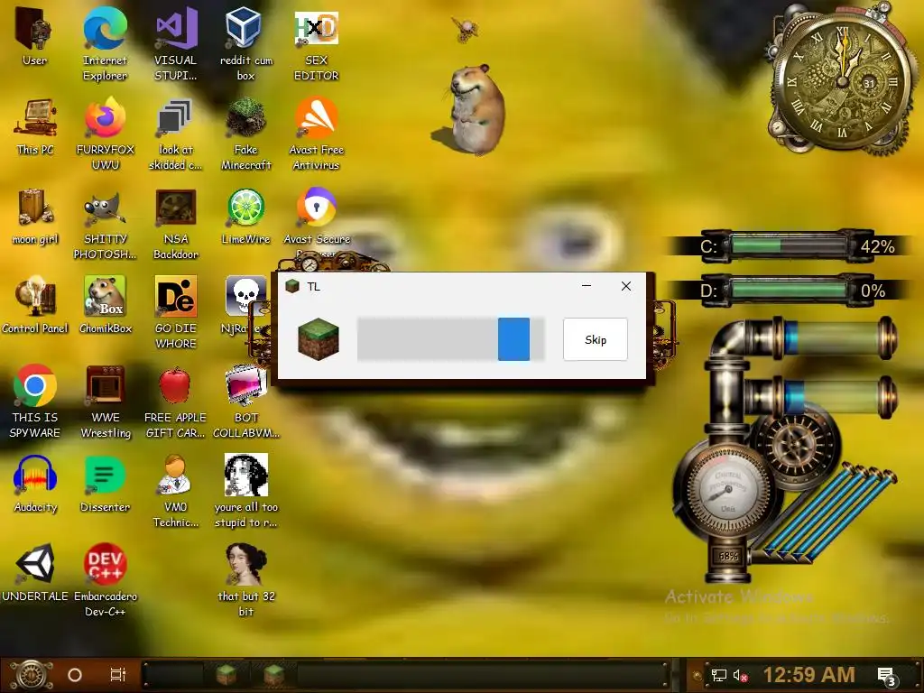
Task: Open the that but 32 bit icon
Action: [245, 580]
